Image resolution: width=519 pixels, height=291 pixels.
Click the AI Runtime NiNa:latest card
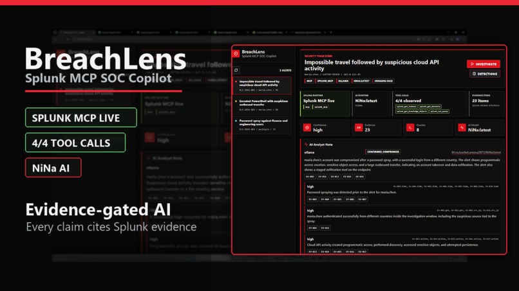[371, 103]
